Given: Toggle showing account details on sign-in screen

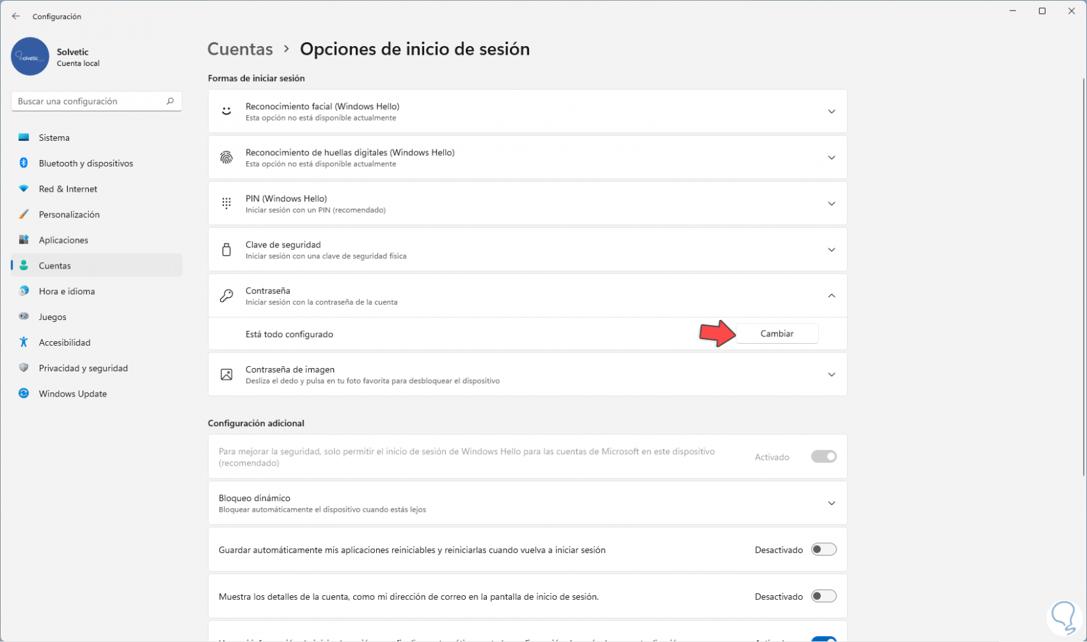Looking at the screenshot, I should [823, 596].
